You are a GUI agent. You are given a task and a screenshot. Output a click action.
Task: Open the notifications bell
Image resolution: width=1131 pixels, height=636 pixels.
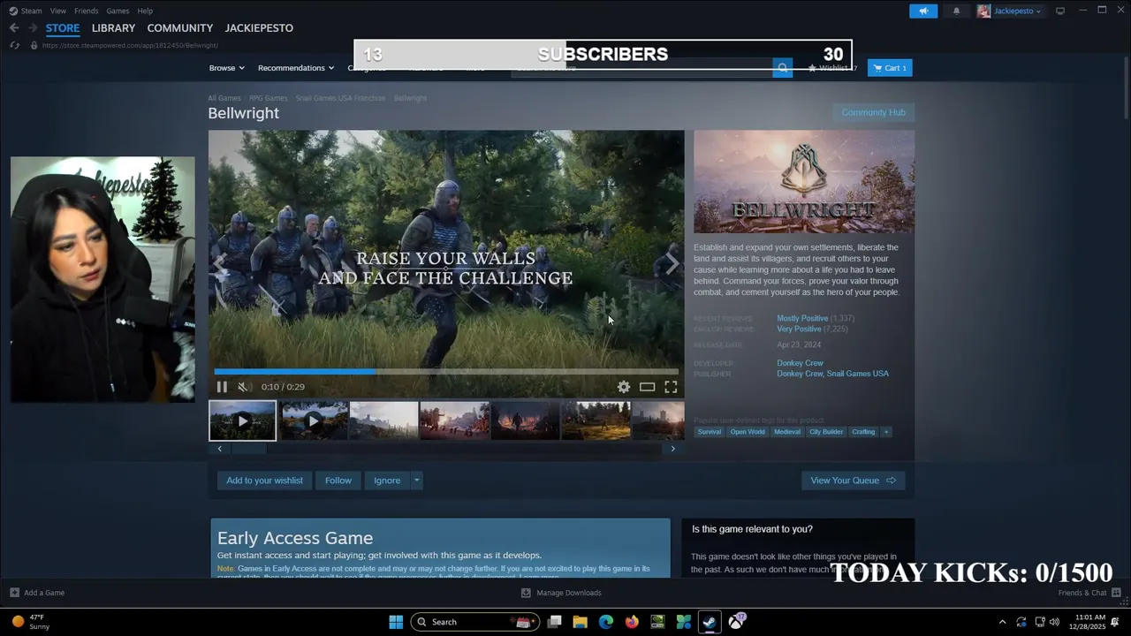click(x=956, y=11)
